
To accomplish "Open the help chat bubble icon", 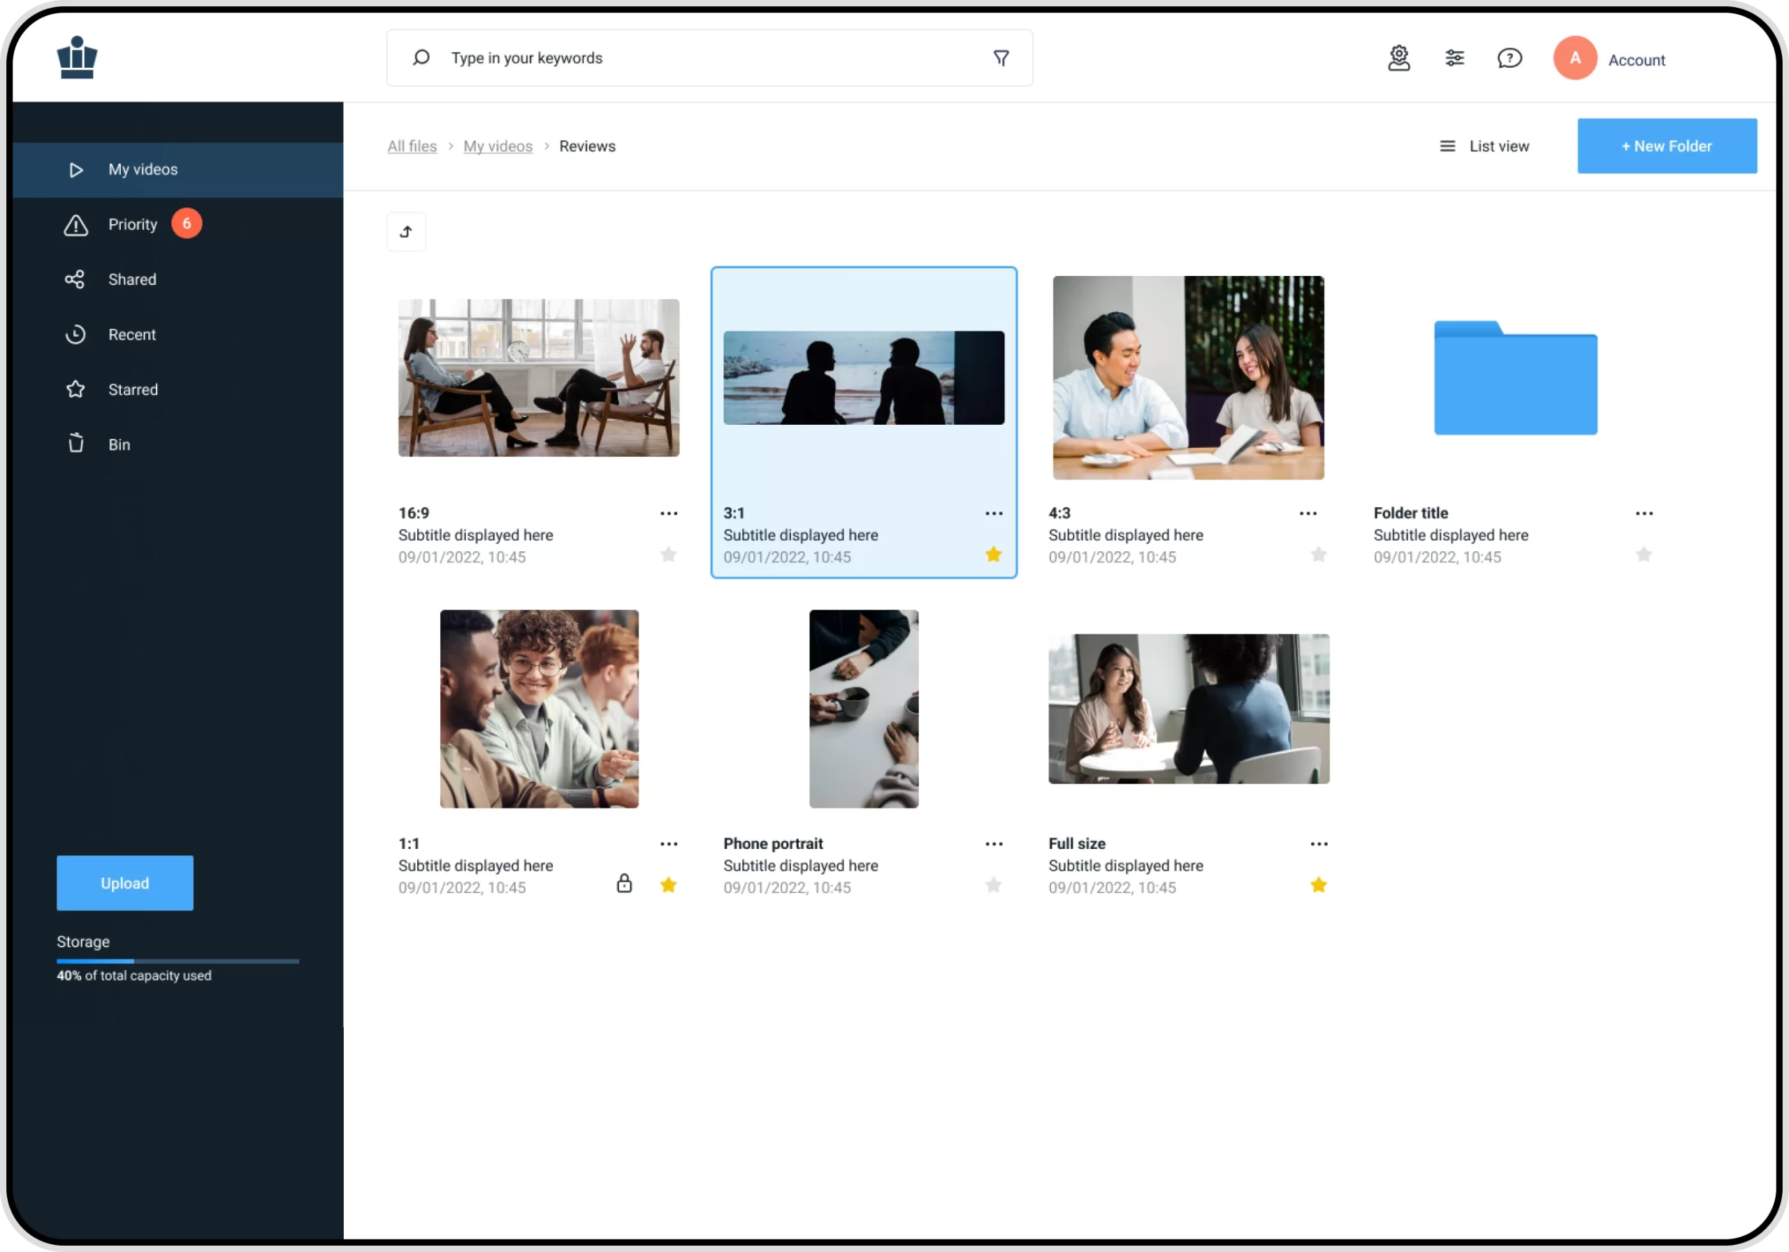I will coord(1509,59).
